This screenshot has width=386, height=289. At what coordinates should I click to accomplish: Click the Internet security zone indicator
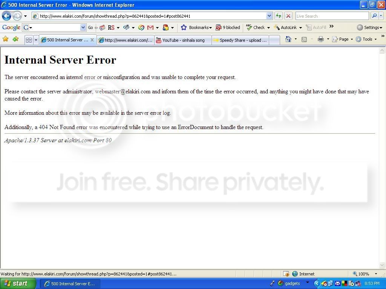pos(303,274)
